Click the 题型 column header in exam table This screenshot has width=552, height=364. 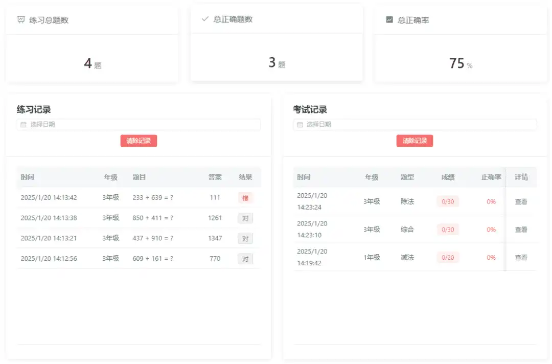pyautogui.click(x=407, y=177)
